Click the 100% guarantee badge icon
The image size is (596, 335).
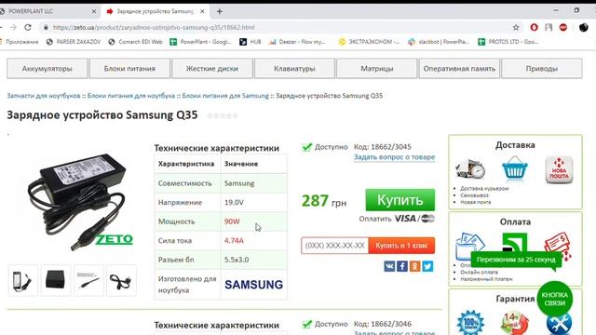click(x=470, y=323)
